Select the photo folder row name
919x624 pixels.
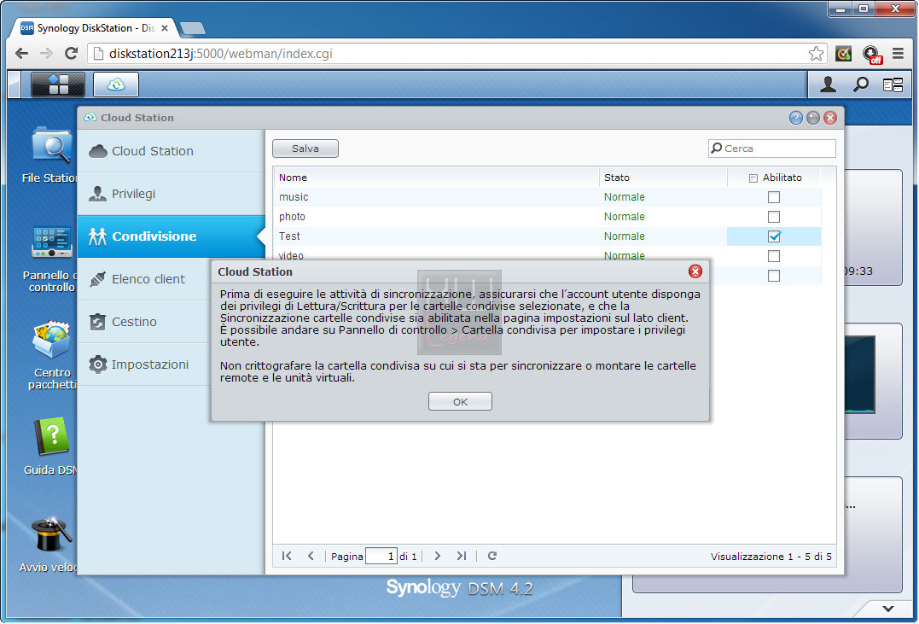tap(292, 217)
